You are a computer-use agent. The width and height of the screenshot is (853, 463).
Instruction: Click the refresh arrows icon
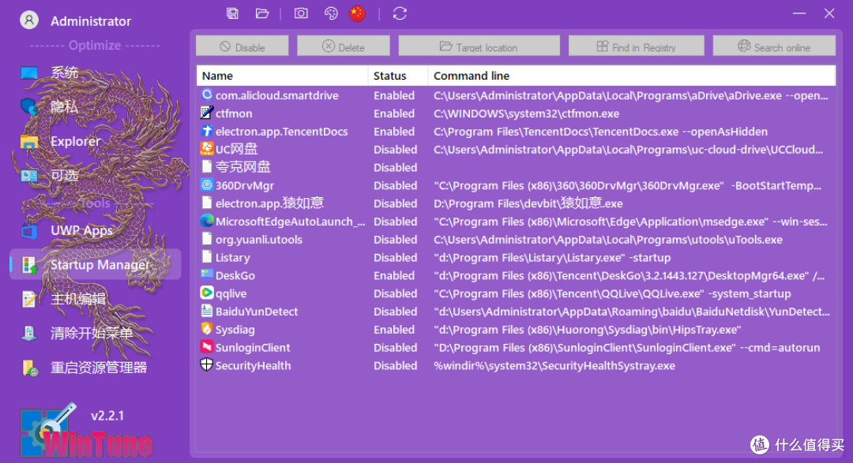[400, 13]
